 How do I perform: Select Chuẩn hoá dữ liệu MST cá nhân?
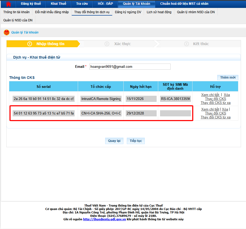pyautogui.click(x=184, y=4)
